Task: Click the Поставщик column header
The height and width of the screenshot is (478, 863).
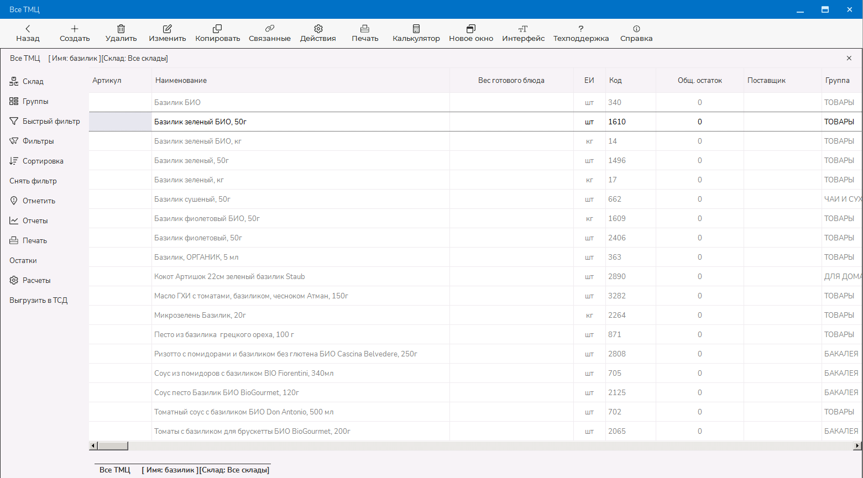Action: pyautogui.click(x=782, y=80)
